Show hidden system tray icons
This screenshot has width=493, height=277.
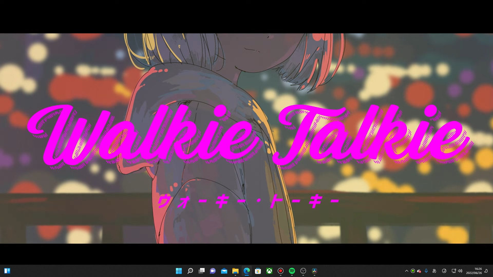(407, 271)
